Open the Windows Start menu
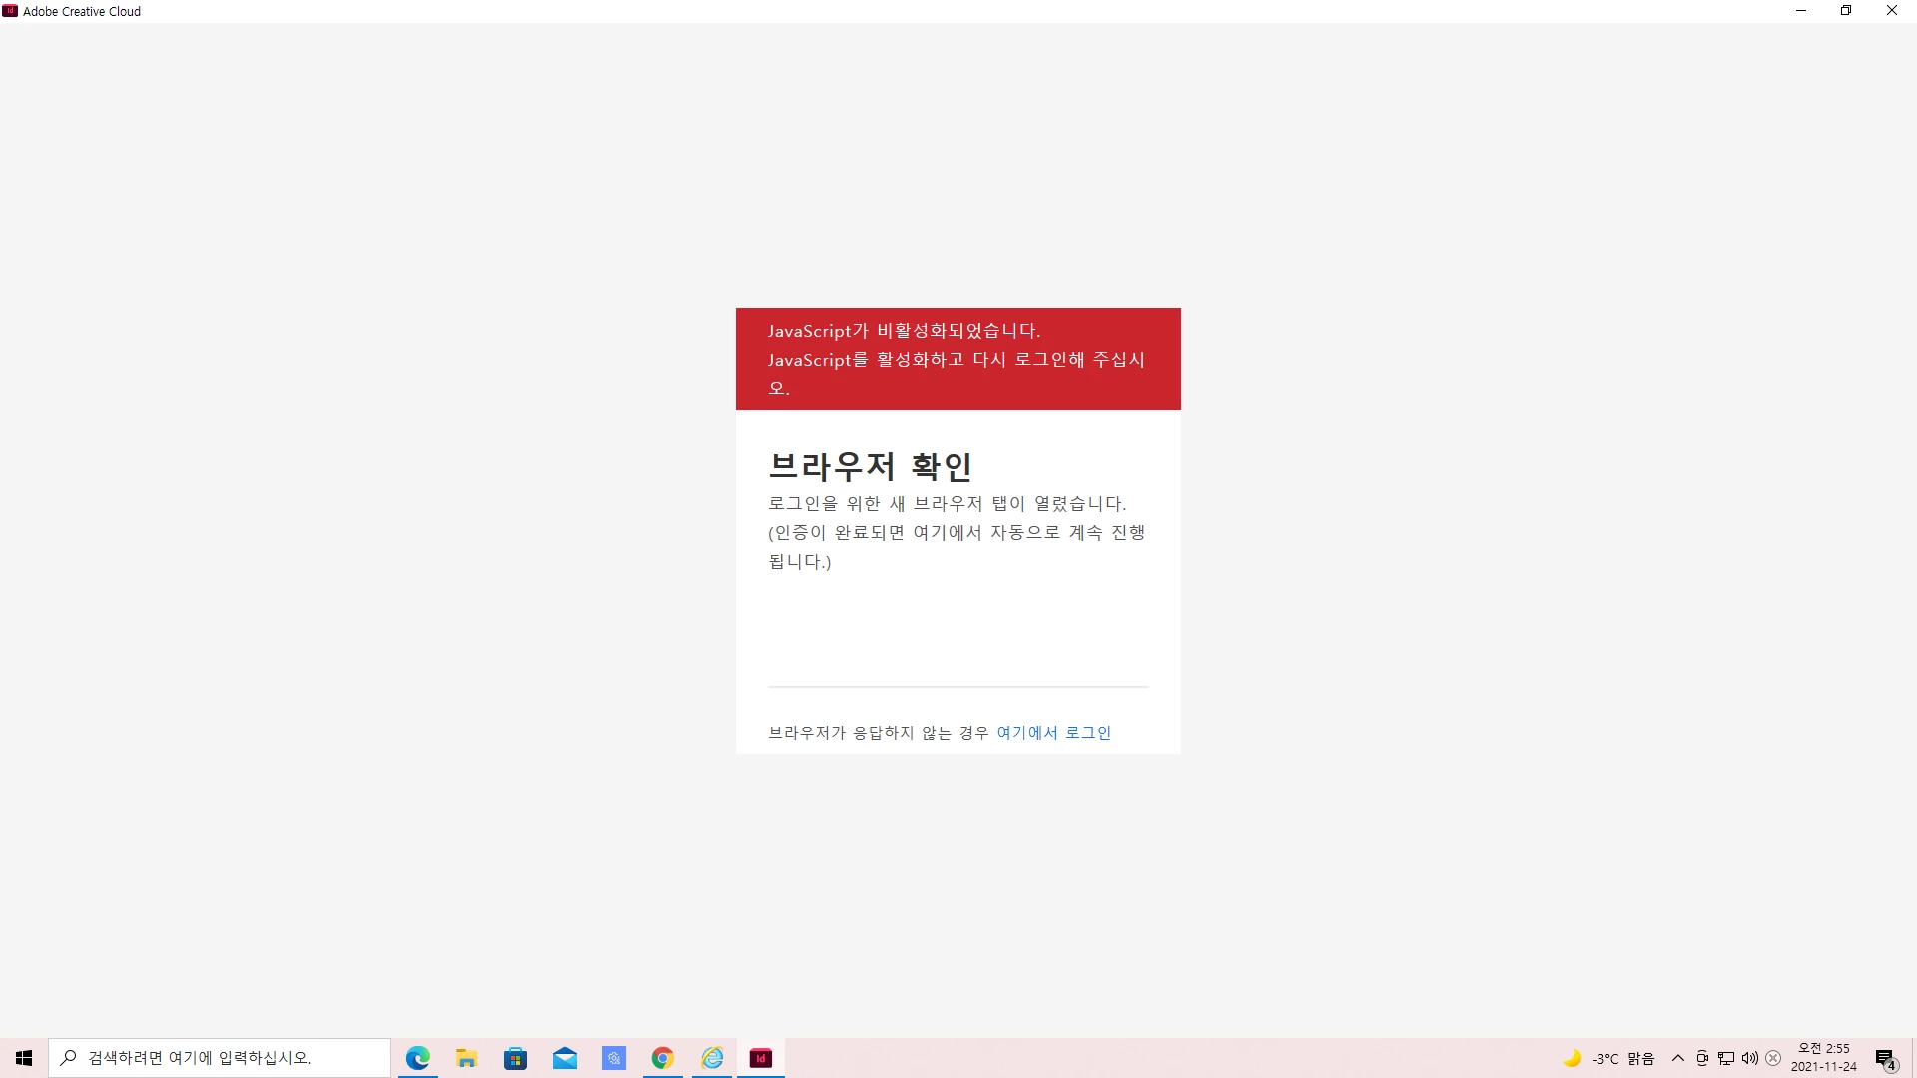This screenshot has width=1917, height=1078. click(x=24, y=1058)
